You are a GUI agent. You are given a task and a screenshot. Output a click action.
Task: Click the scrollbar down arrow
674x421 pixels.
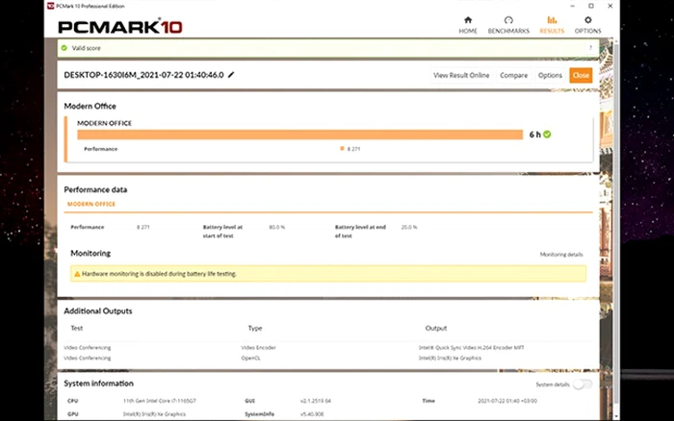pyautogui.click(x=616, y=416)
